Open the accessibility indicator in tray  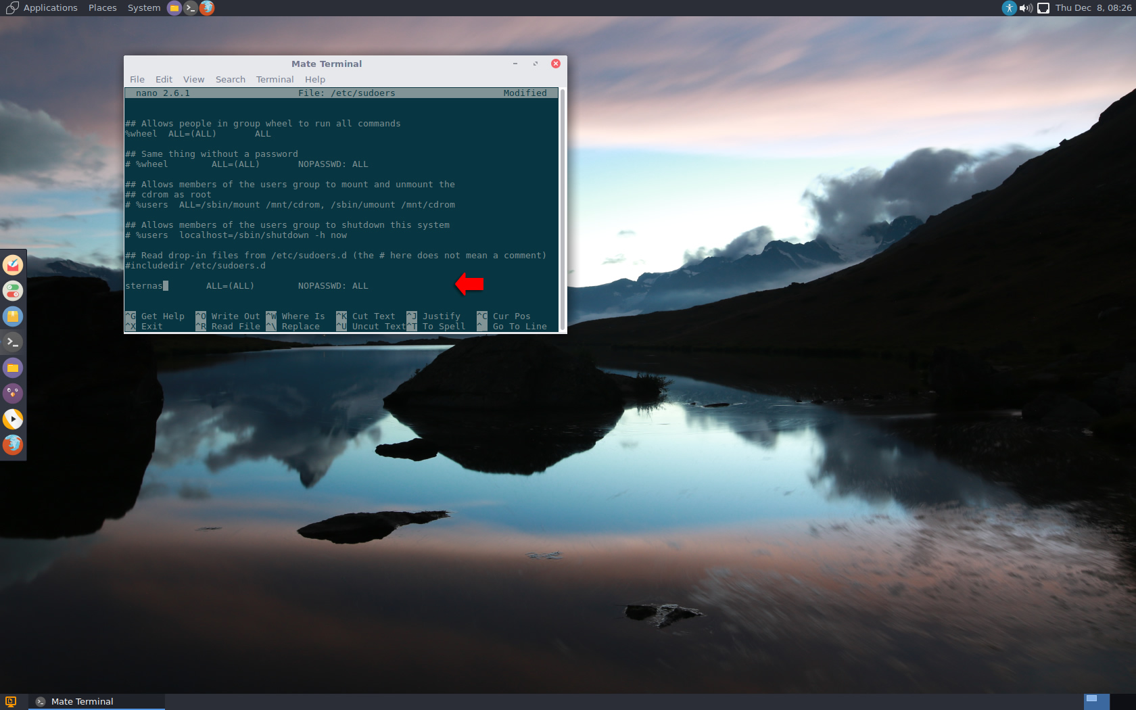tap(1009, 8)
